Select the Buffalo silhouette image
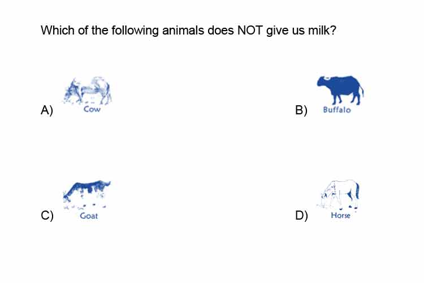 (x=340, y=90)
